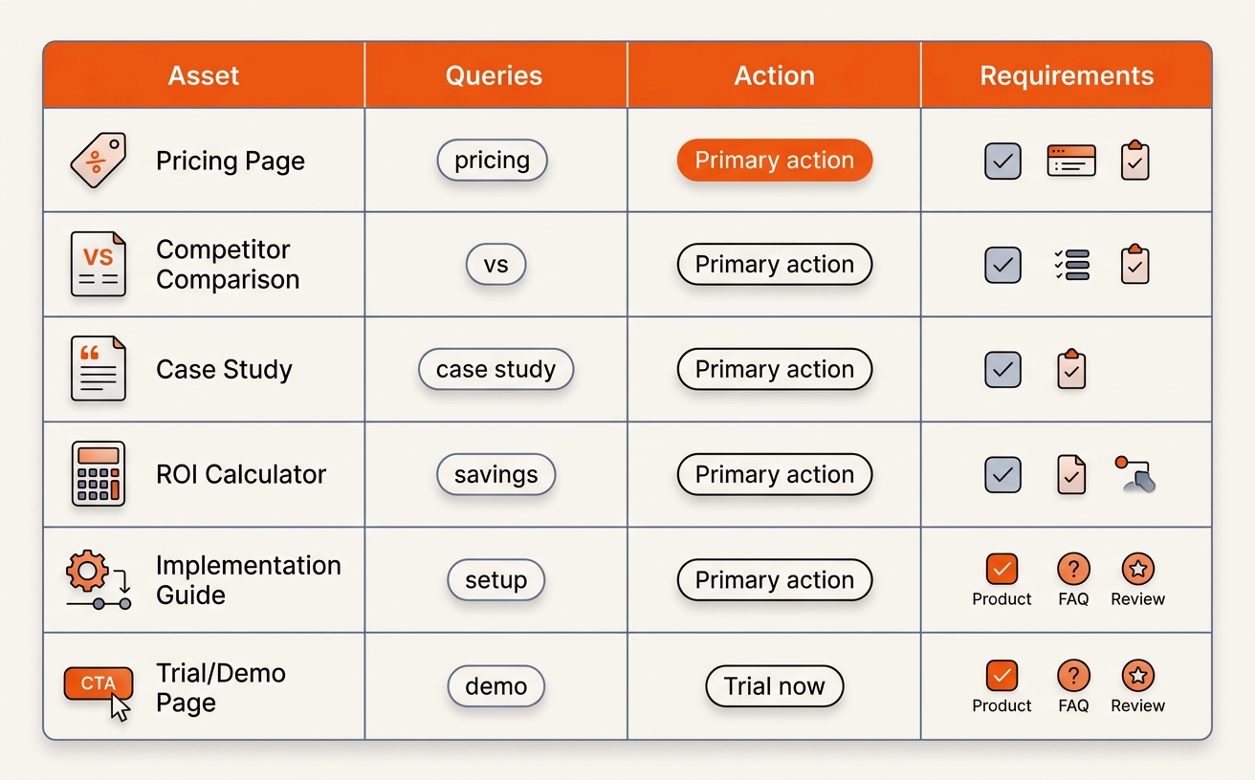1255x780 pixels.
Task: Click the 'Pricing Page' asset name
Action: pyautogui.click(x=231, y=161)
